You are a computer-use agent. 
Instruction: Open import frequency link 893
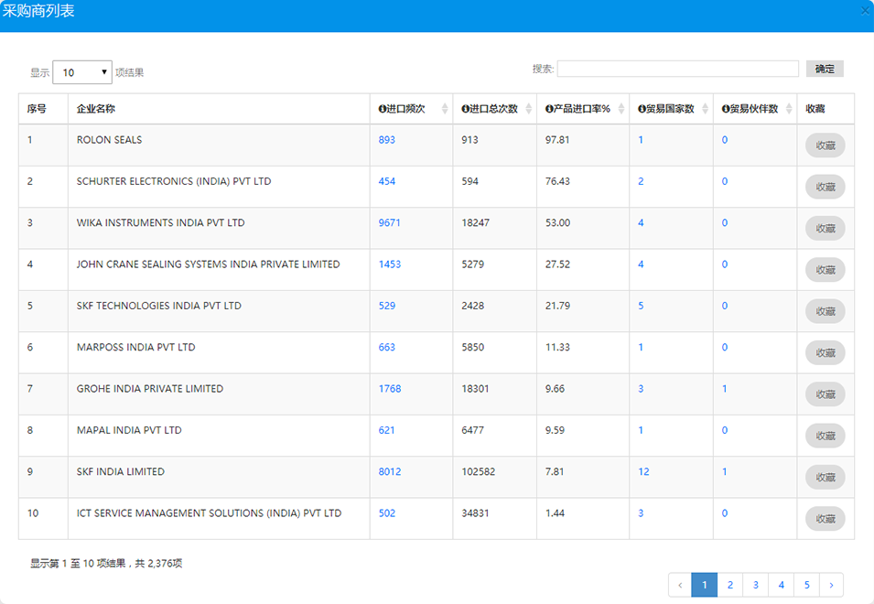(386, 140)
